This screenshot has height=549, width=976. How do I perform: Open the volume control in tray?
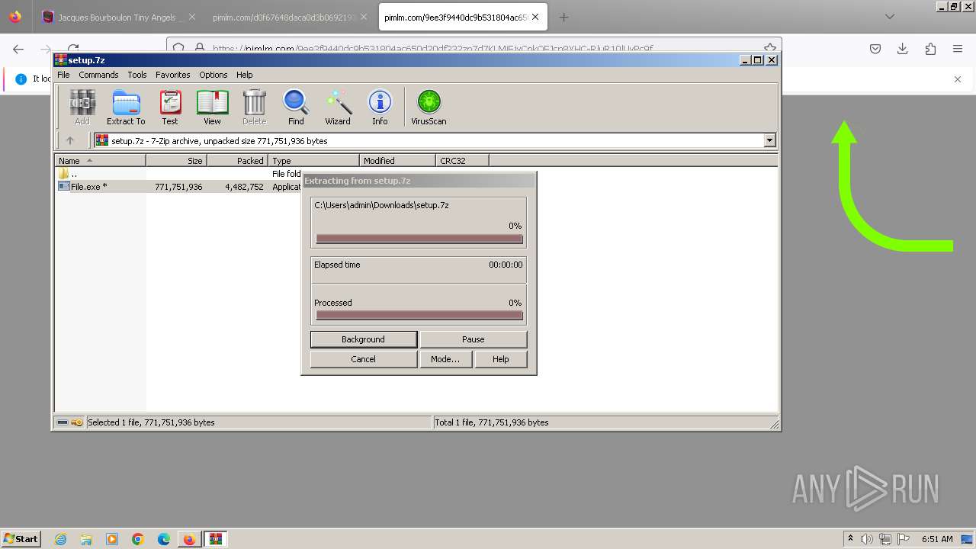[867, 539]
